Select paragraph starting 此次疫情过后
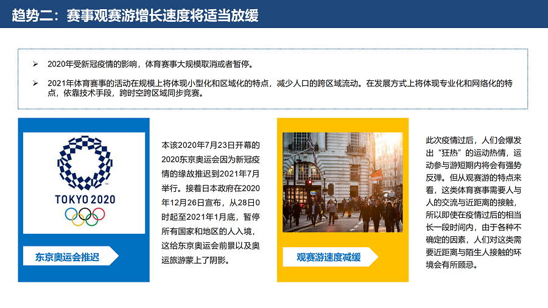 tap(474, 203)
